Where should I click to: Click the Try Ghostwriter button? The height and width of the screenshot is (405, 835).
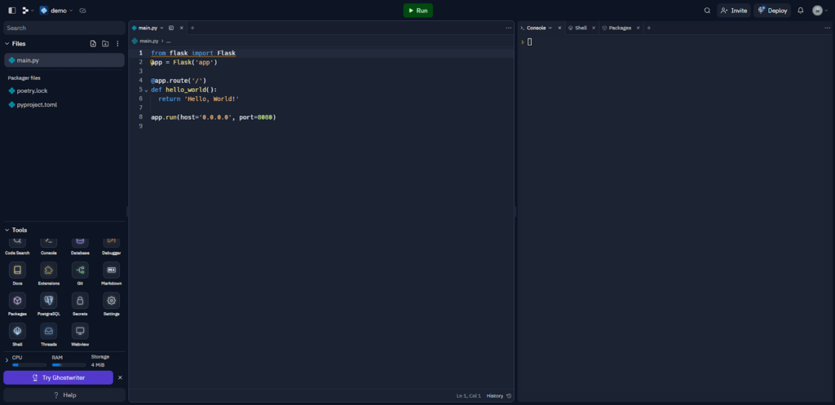click(x=58, y=377)
